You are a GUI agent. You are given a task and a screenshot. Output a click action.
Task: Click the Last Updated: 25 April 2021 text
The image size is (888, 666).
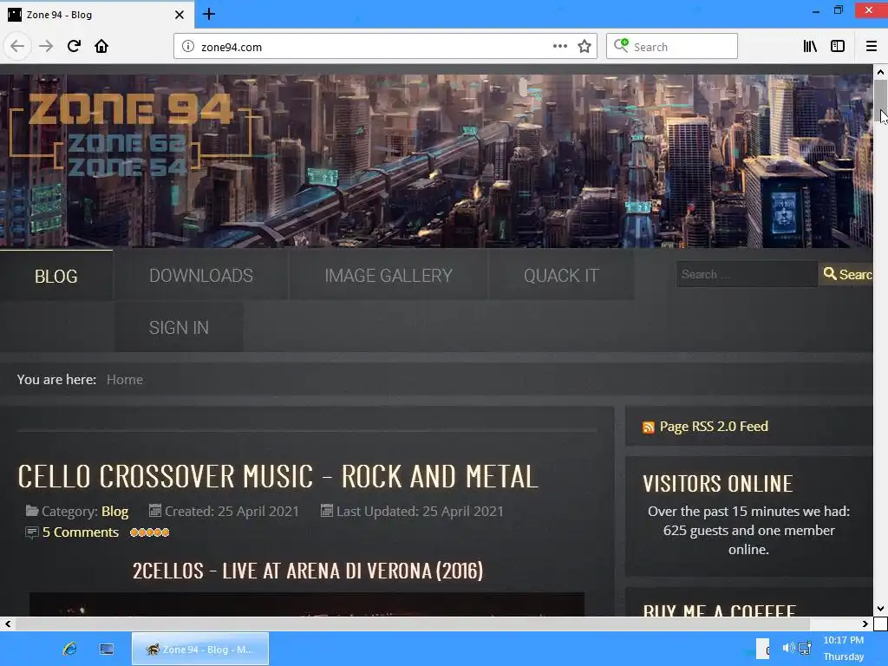(x=420, y=512)
